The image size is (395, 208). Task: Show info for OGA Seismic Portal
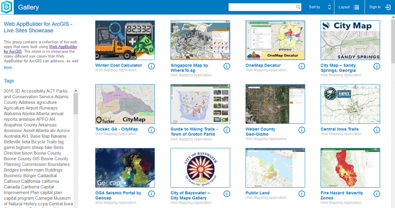151,194
